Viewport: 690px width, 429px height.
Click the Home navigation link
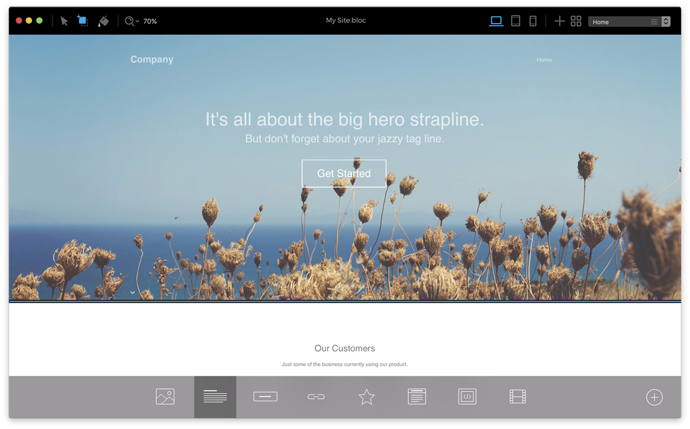pyautogui.click(x=544, y=60)
